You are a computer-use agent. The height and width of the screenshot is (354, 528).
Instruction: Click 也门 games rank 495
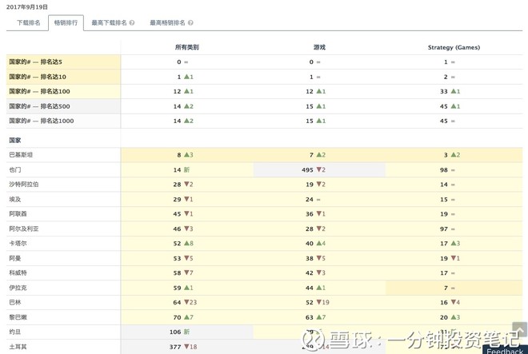coord(307,170)
